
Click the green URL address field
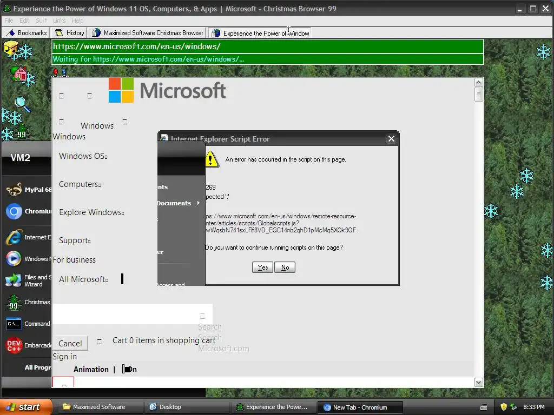pyautogui.click(x=268, y=46)
